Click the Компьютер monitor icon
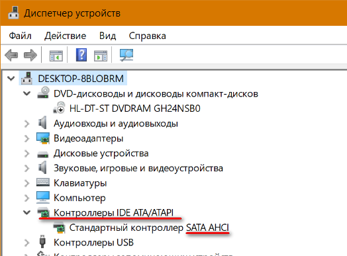The width and height of the screenshot is (347, 256). [x=43, y=197]
